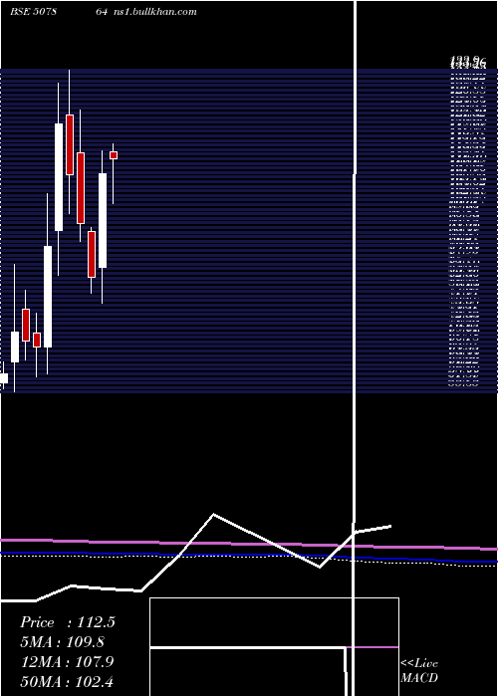This screenshot has height=697, width=498.
Task: Click the red candlestick with the highest wick
Action: pyautogui.click(x=70, y=145)
